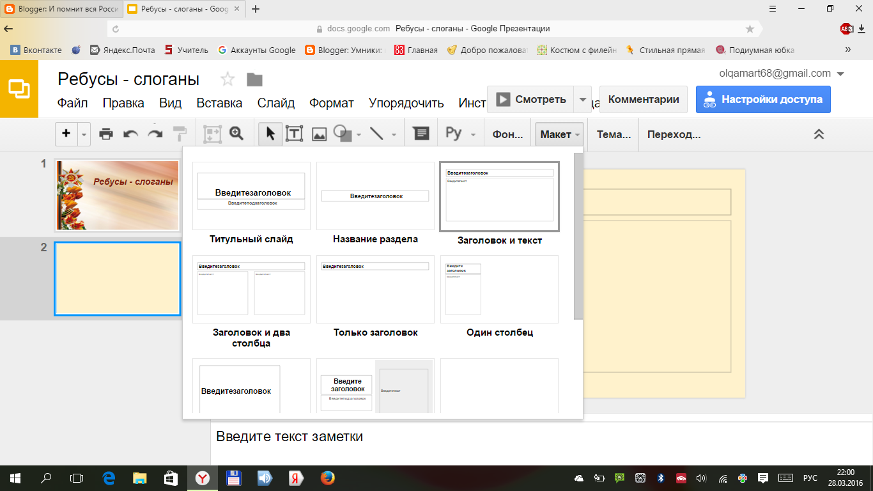Click the layout panel vertical scrollbar
Image resolution: width=873 pixels, height=491 pixels.
578,237
